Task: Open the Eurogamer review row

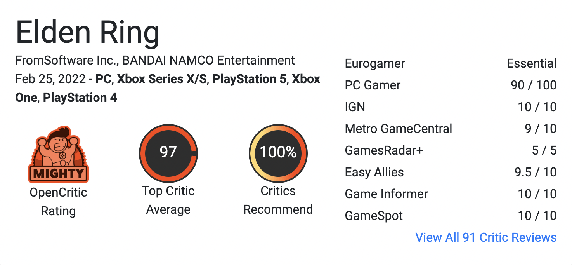Action: [451, 63]
